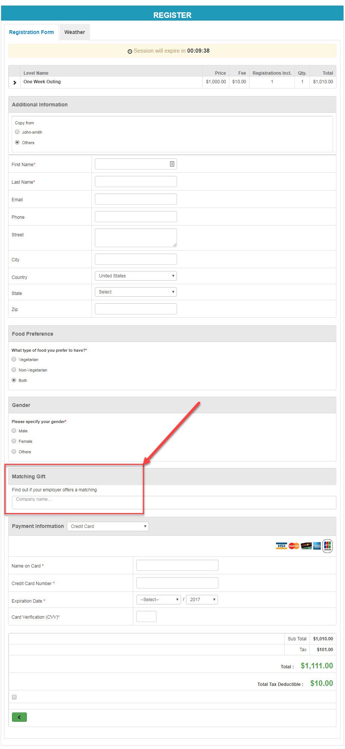Select Male gender option

[14, 431]
